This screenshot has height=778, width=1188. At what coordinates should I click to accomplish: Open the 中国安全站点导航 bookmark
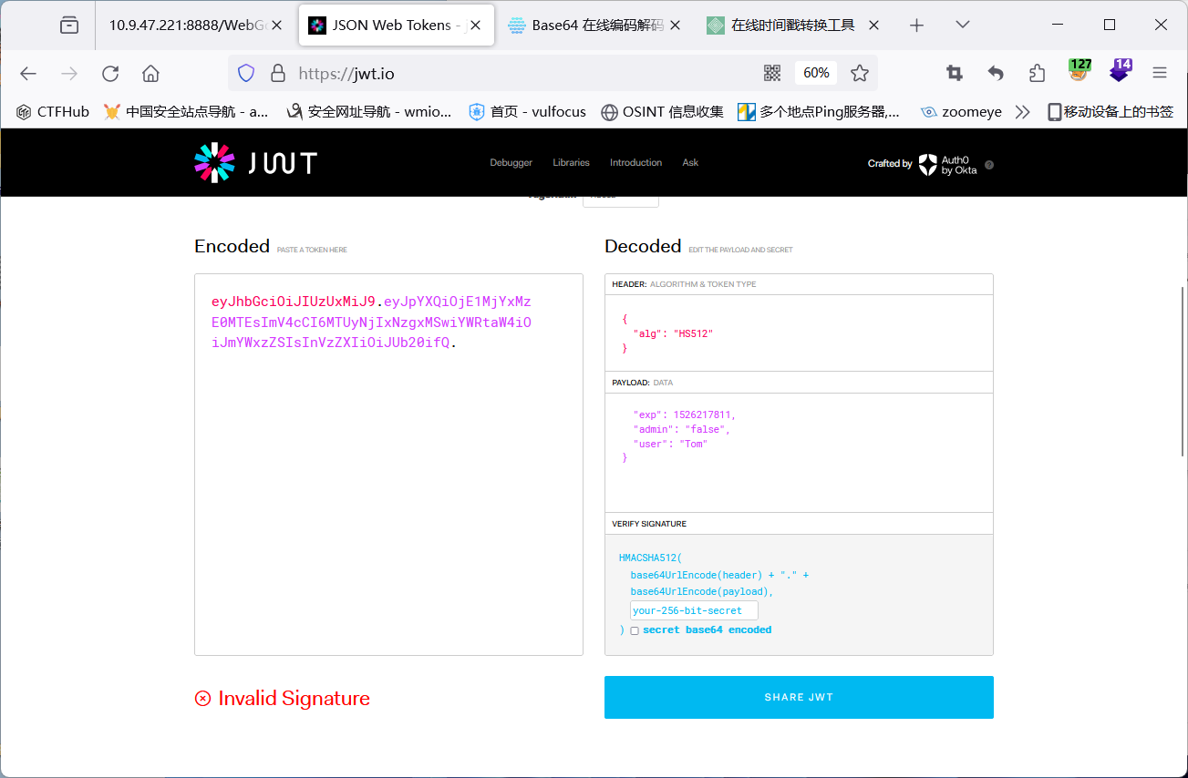pos(186,112)
